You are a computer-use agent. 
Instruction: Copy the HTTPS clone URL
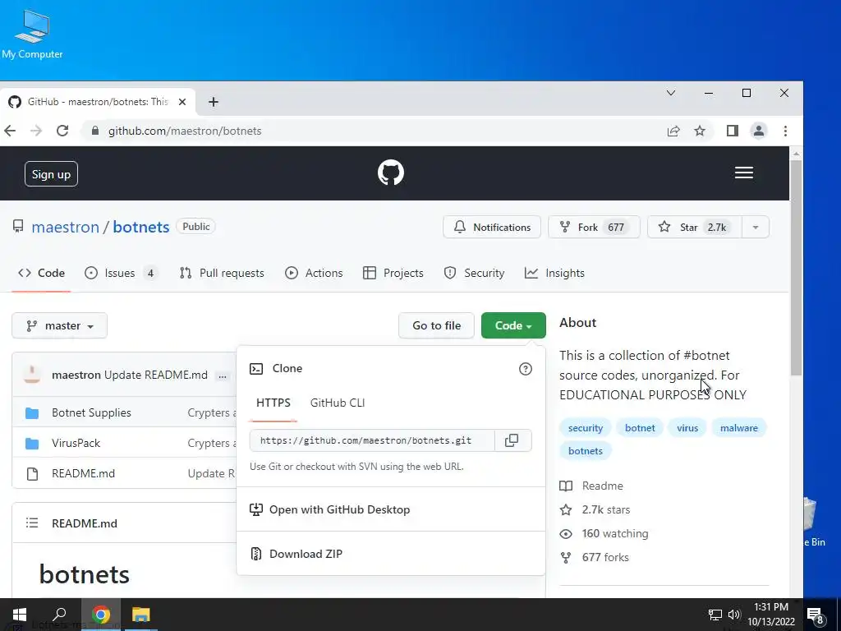click(x=512, y=440)
